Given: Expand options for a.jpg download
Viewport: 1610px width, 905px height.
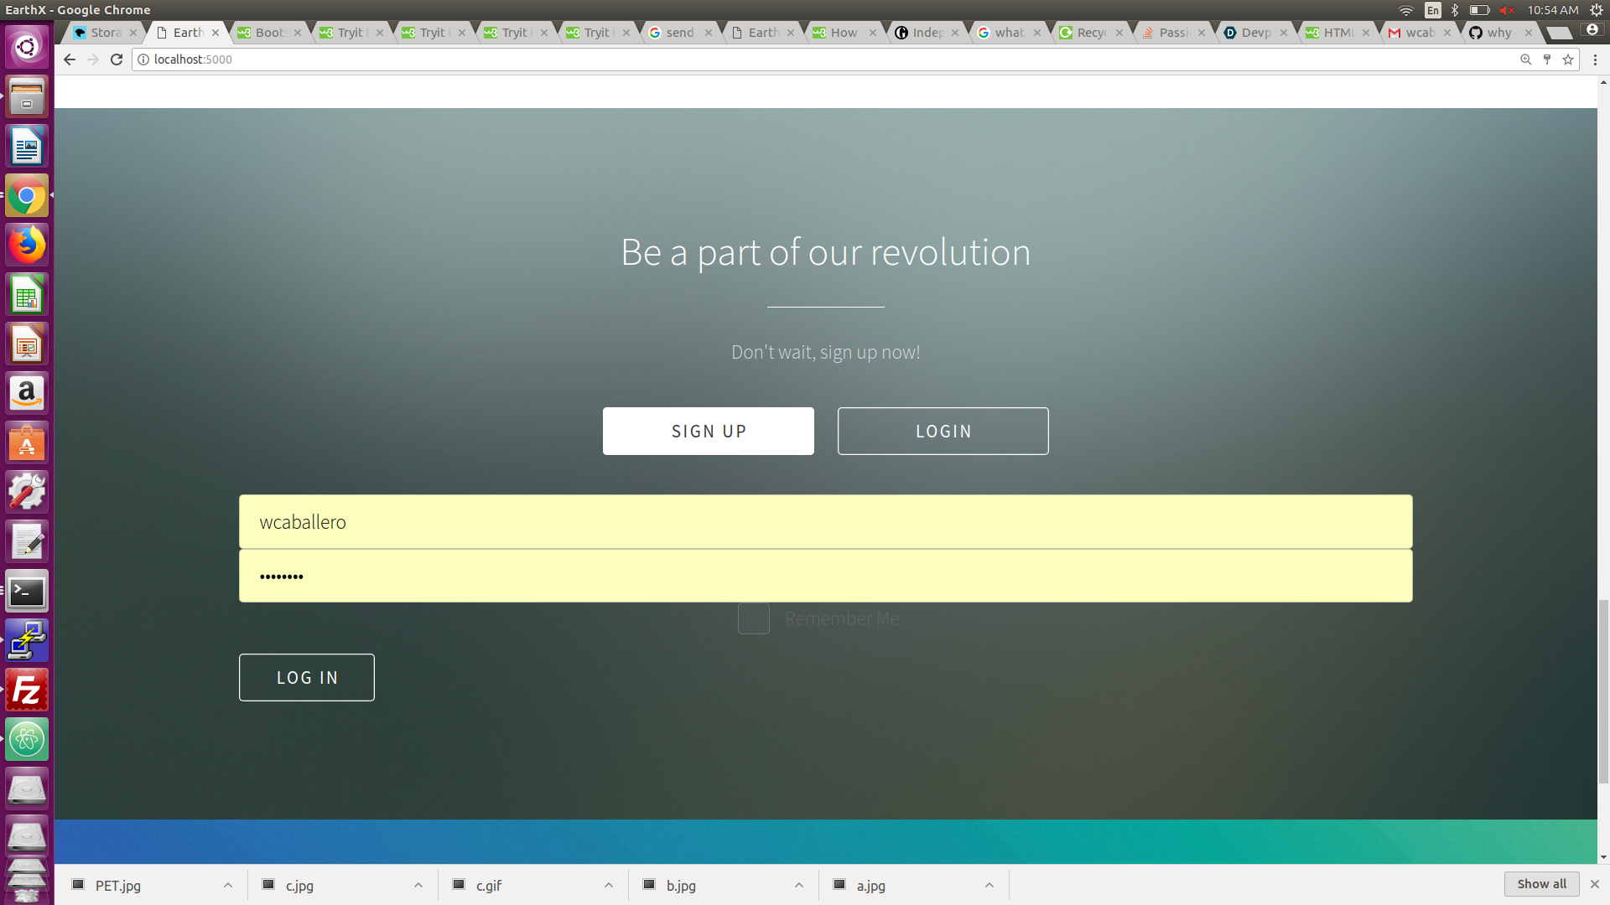Looking at the screenshot, I should coord(989,885).
